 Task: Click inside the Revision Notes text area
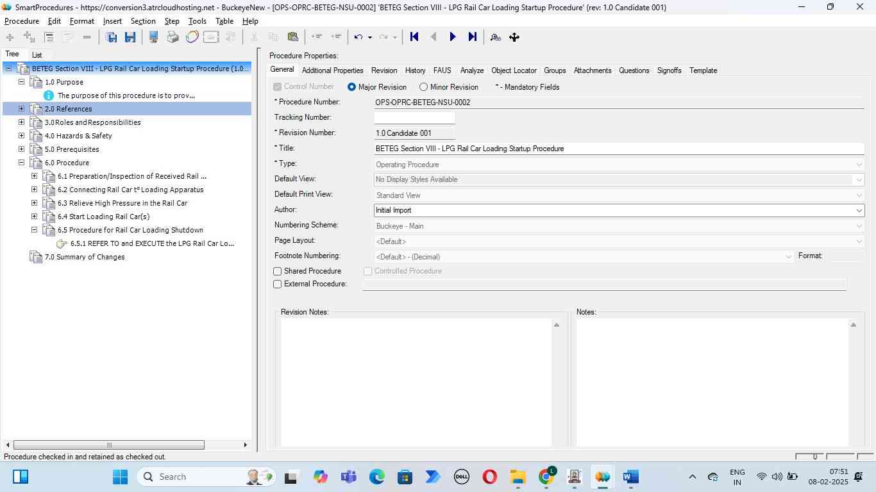coord(416,382)
